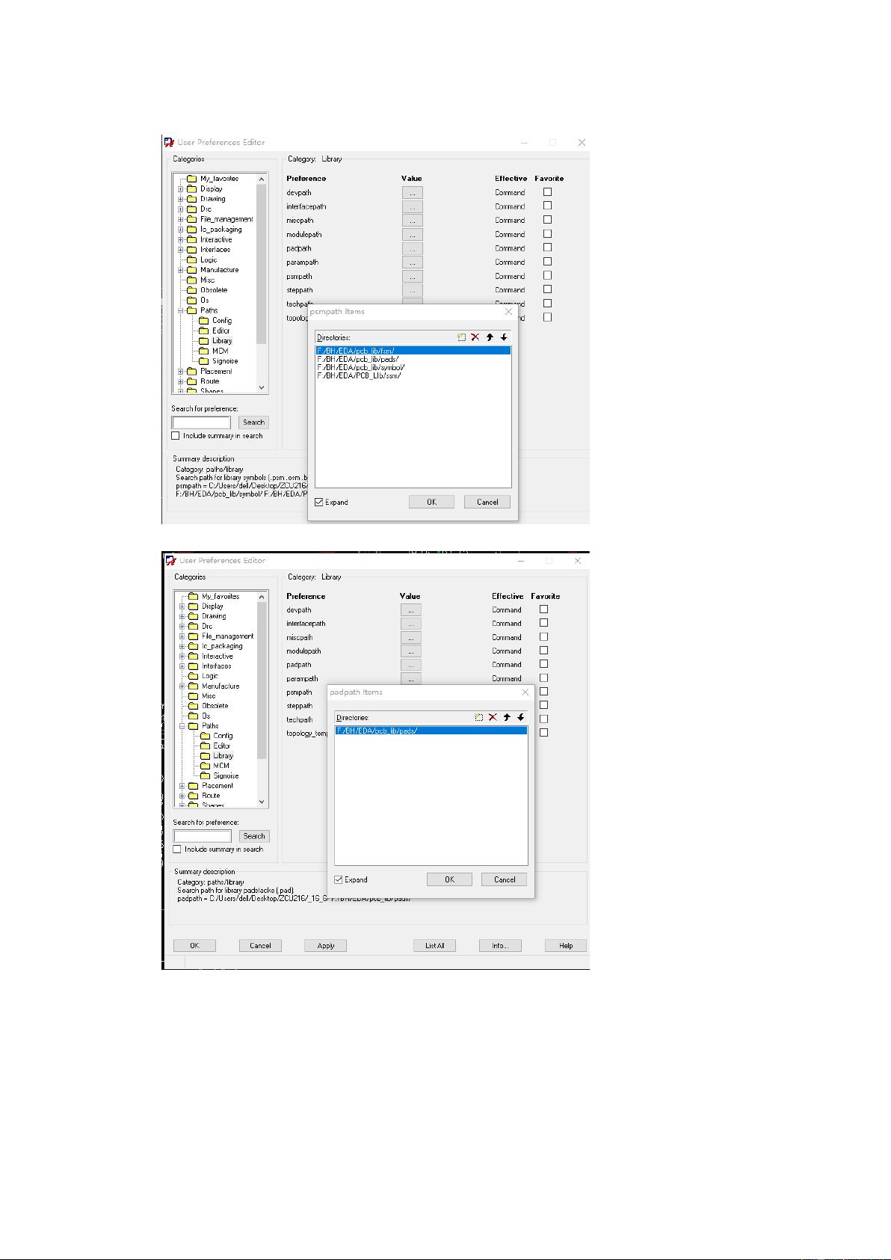Add new directory in padpath Items dialog
891x1260 pixels.
tap(479, 717)
